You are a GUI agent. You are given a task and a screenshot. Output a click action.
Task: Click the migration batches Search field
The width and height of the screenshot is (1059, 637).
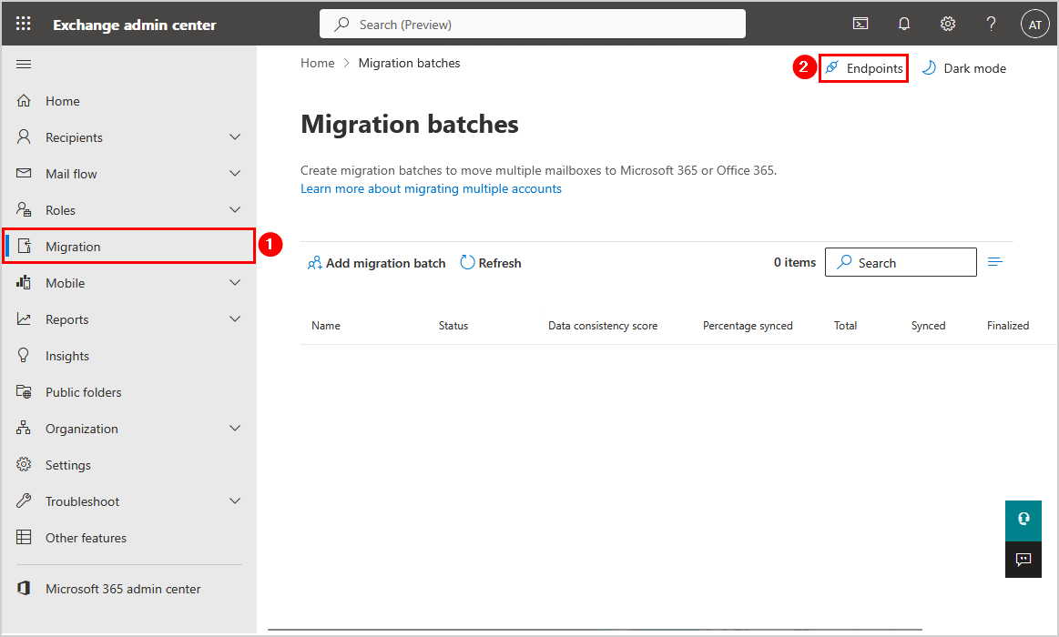click(x=901, y=263)
